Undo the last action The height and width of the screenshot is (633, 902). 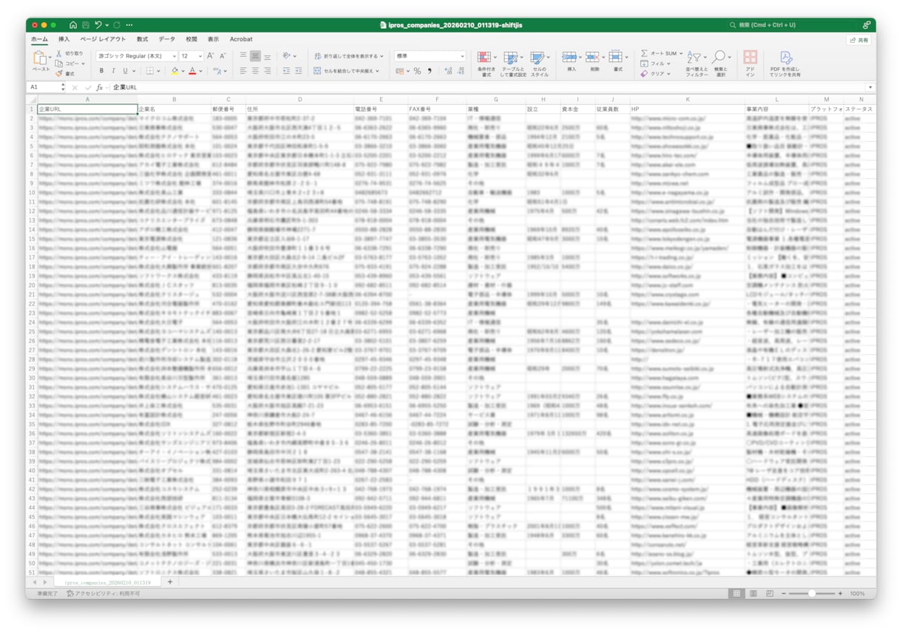pyautogui.click(x=98, y=25)
